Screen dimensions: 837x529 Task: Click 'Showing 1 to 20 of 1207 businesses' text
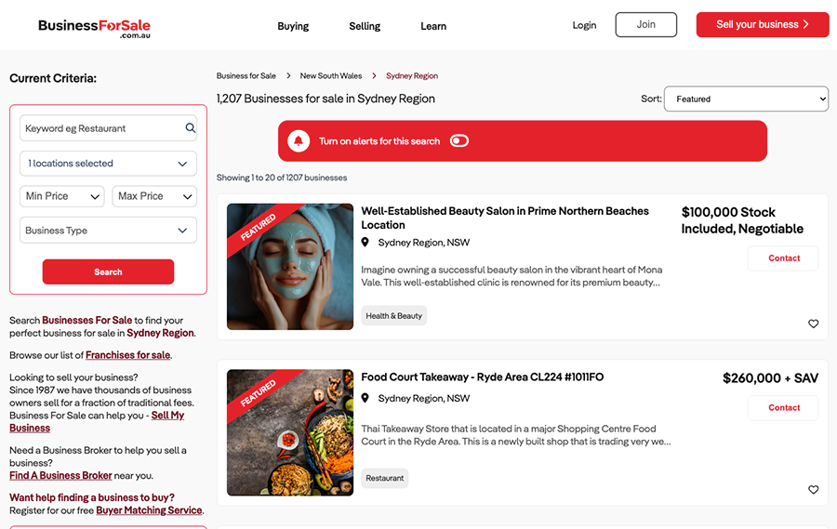tap(282, 178)
